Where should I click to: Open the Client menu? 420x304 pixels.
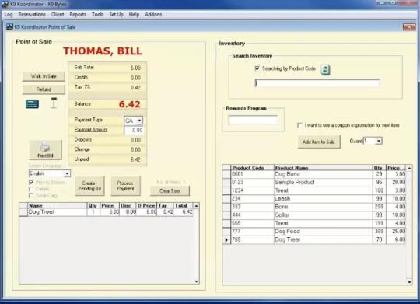58,15
